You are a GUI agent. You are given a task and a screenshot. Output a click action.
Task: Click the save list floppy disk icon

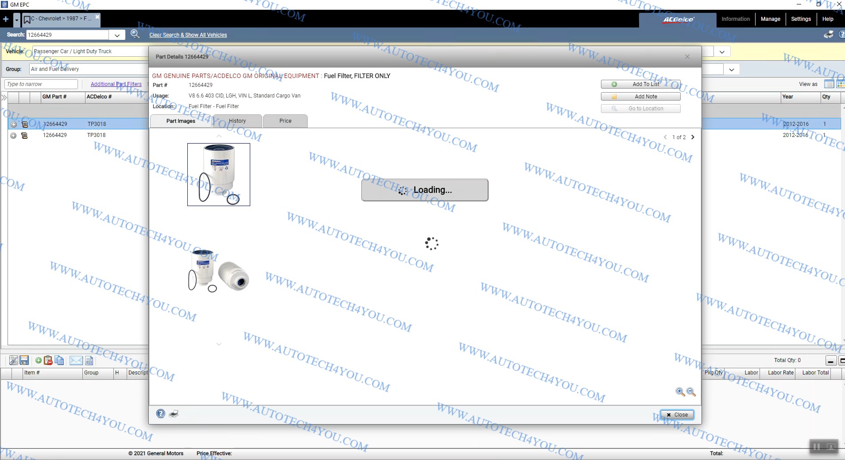click(24, 360)
